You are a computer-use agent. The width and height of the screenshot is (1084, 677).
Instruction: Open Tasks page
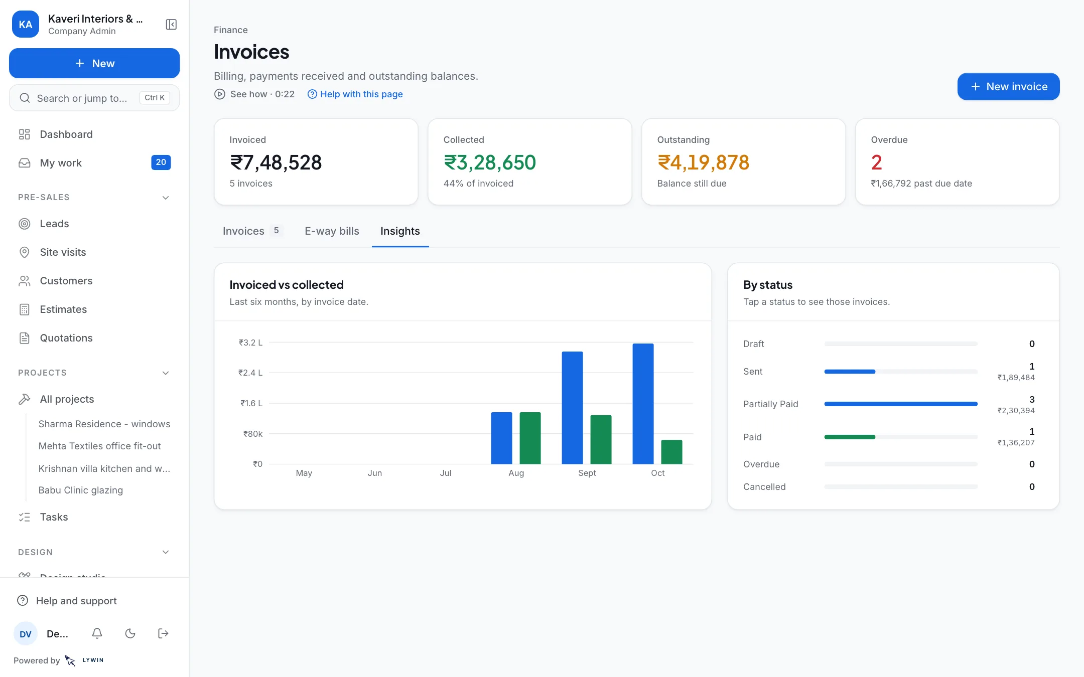(94, 517)
